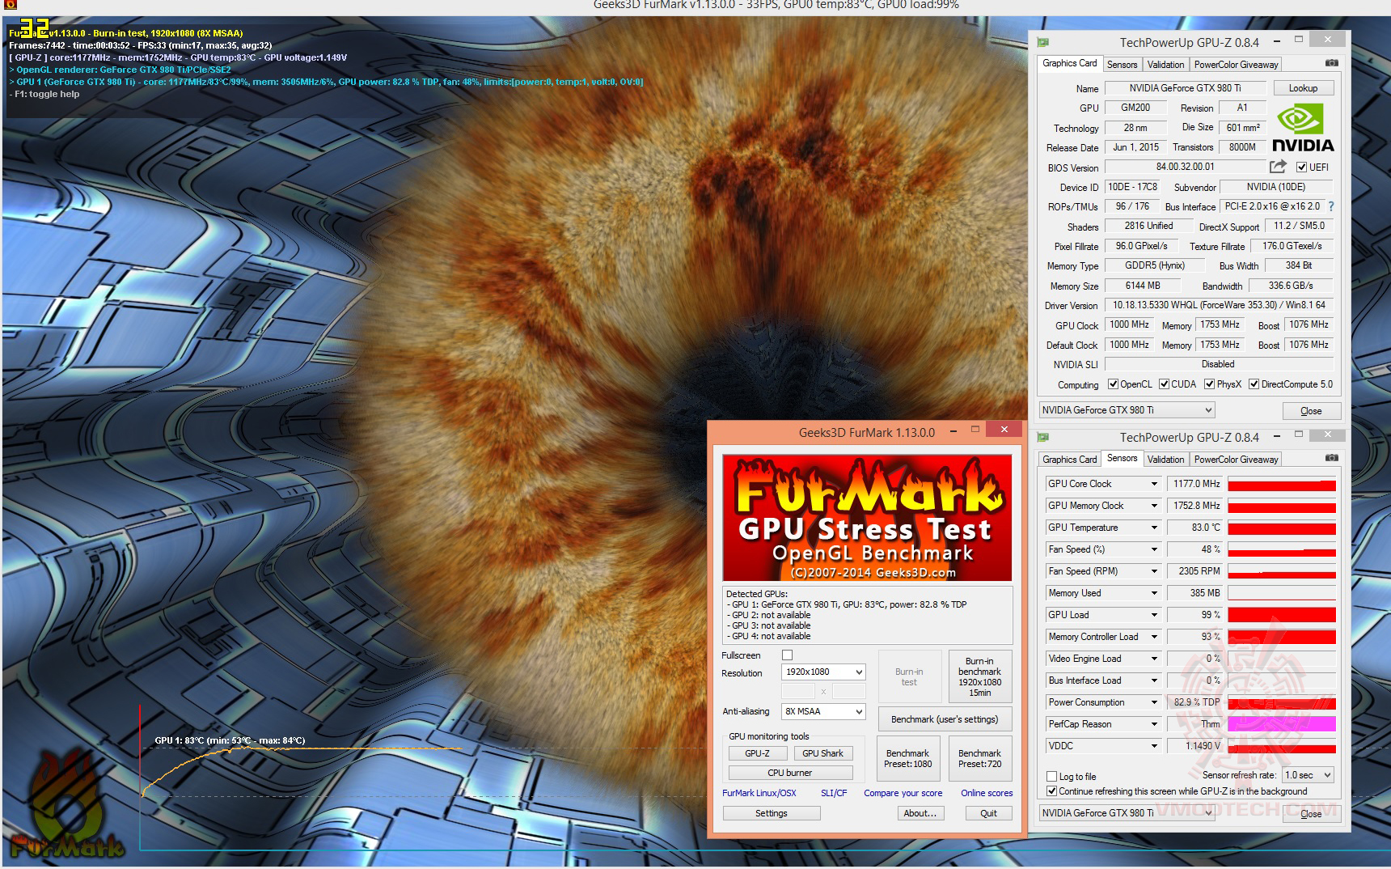Open PowerColor Giveaway tab in lower GPU-Z window
Viewport: 1391px width, 869px height.
pos(1236,460)
